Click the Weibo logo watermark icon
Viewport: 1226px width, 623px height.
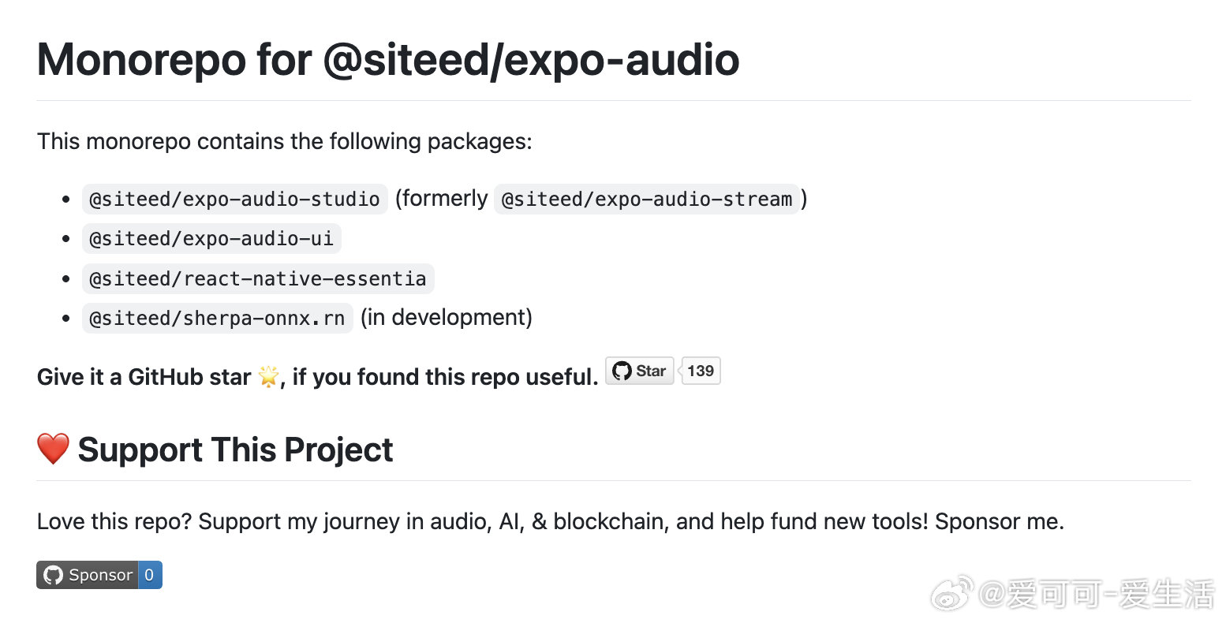(x=952, y=593)
